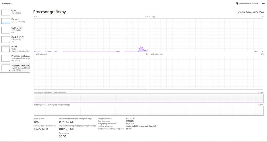Viewport: 267px width, 142px height.
Task: Click the NVIDIA GeForce RTX 2060 title
Action: [x=251, y=13]
